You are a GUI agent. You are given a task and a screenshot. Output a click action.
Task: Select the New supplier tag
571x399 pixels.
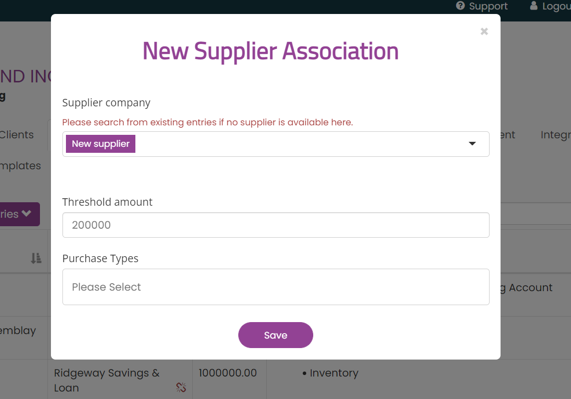click(x=100, y=144)
